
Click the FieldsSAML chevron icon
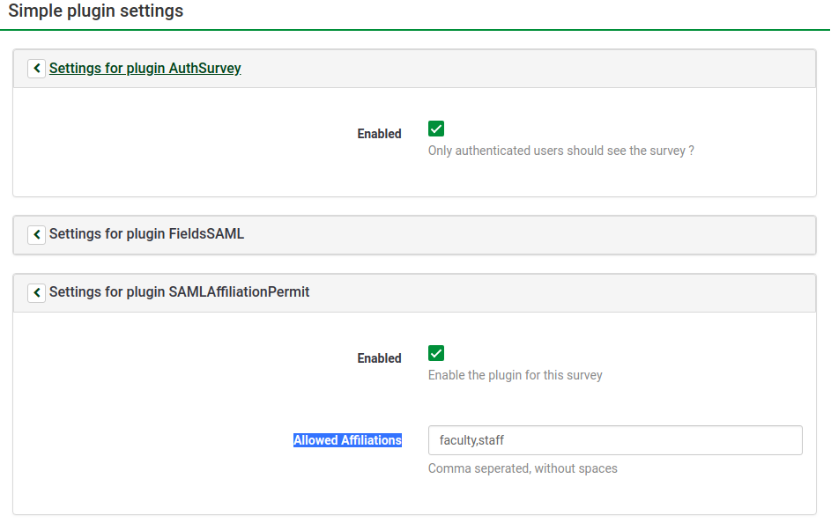click(x=36, y=234)
